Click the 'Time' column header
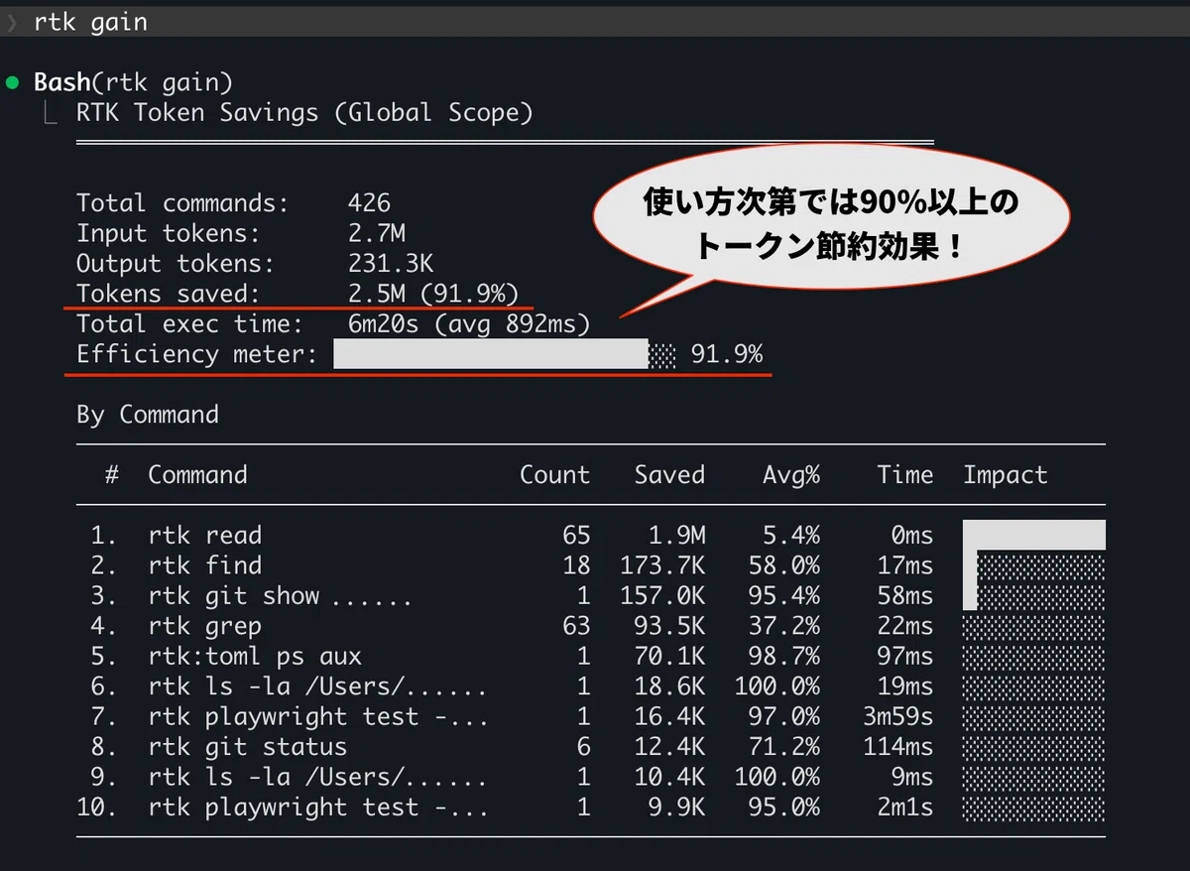 pyautogui.click(x=904, y=474)
